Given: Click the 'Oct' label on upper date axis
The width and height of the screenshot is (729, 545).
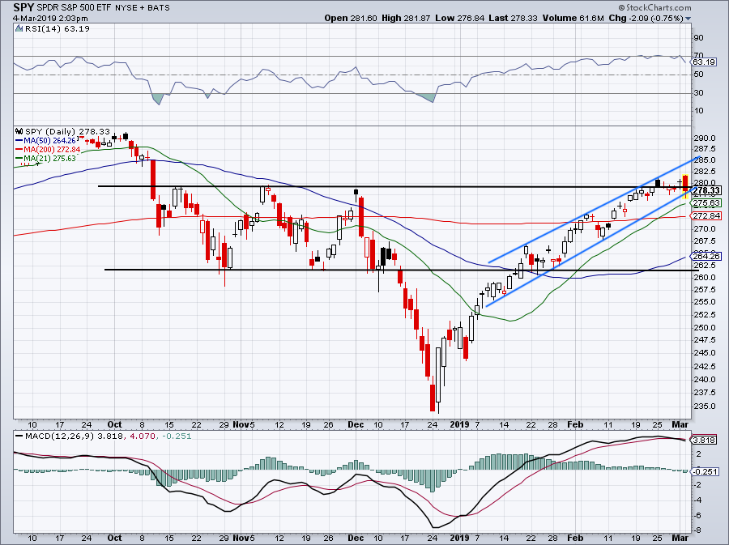Looking at the screenshot, I should (114, 424).
